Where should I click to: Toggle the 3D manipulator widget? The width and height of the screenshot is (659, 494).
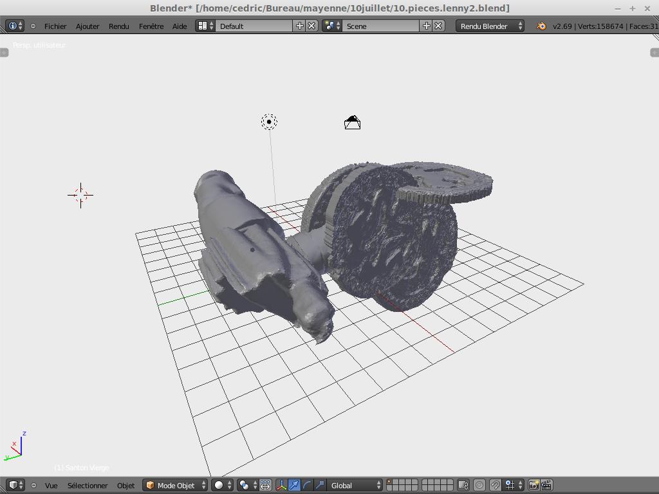pyautogui.click(x=281, y=485)
